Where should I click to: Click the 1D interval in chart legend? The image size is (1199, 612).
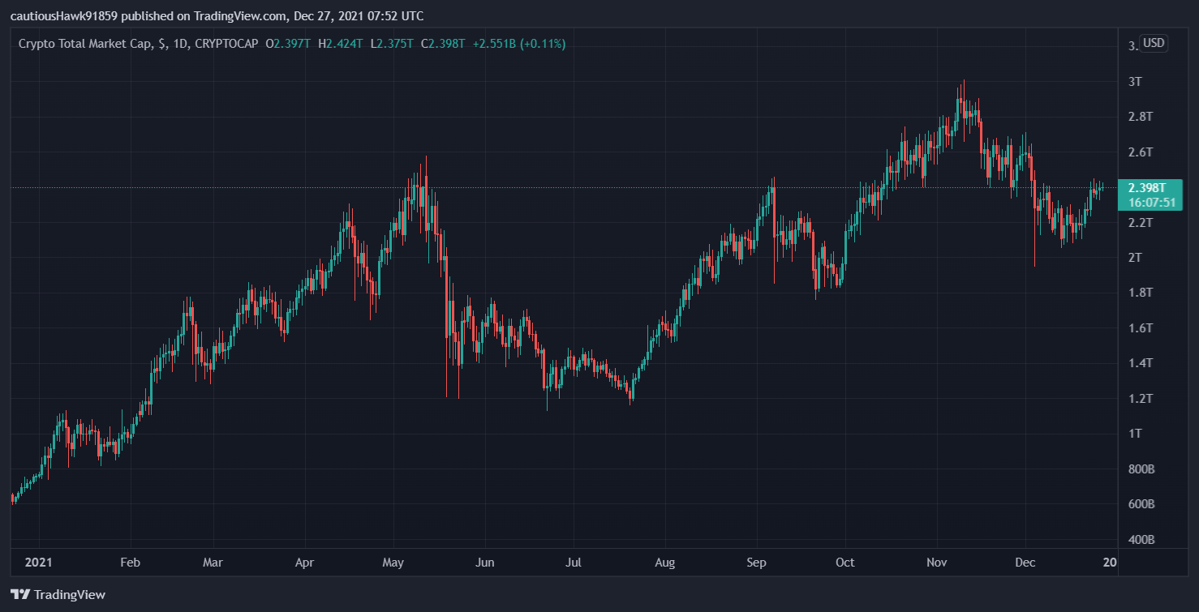(x=178, y=44)
